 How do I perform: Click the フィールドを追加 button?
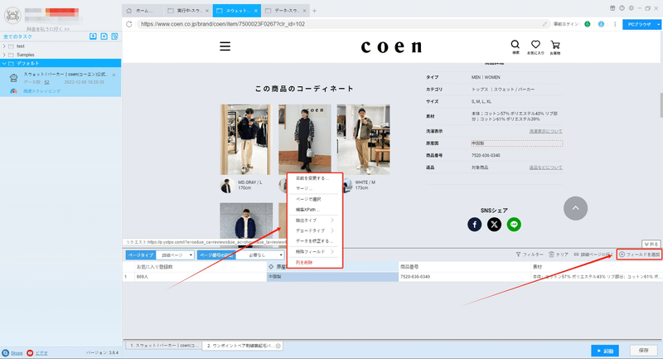(639, 255)
